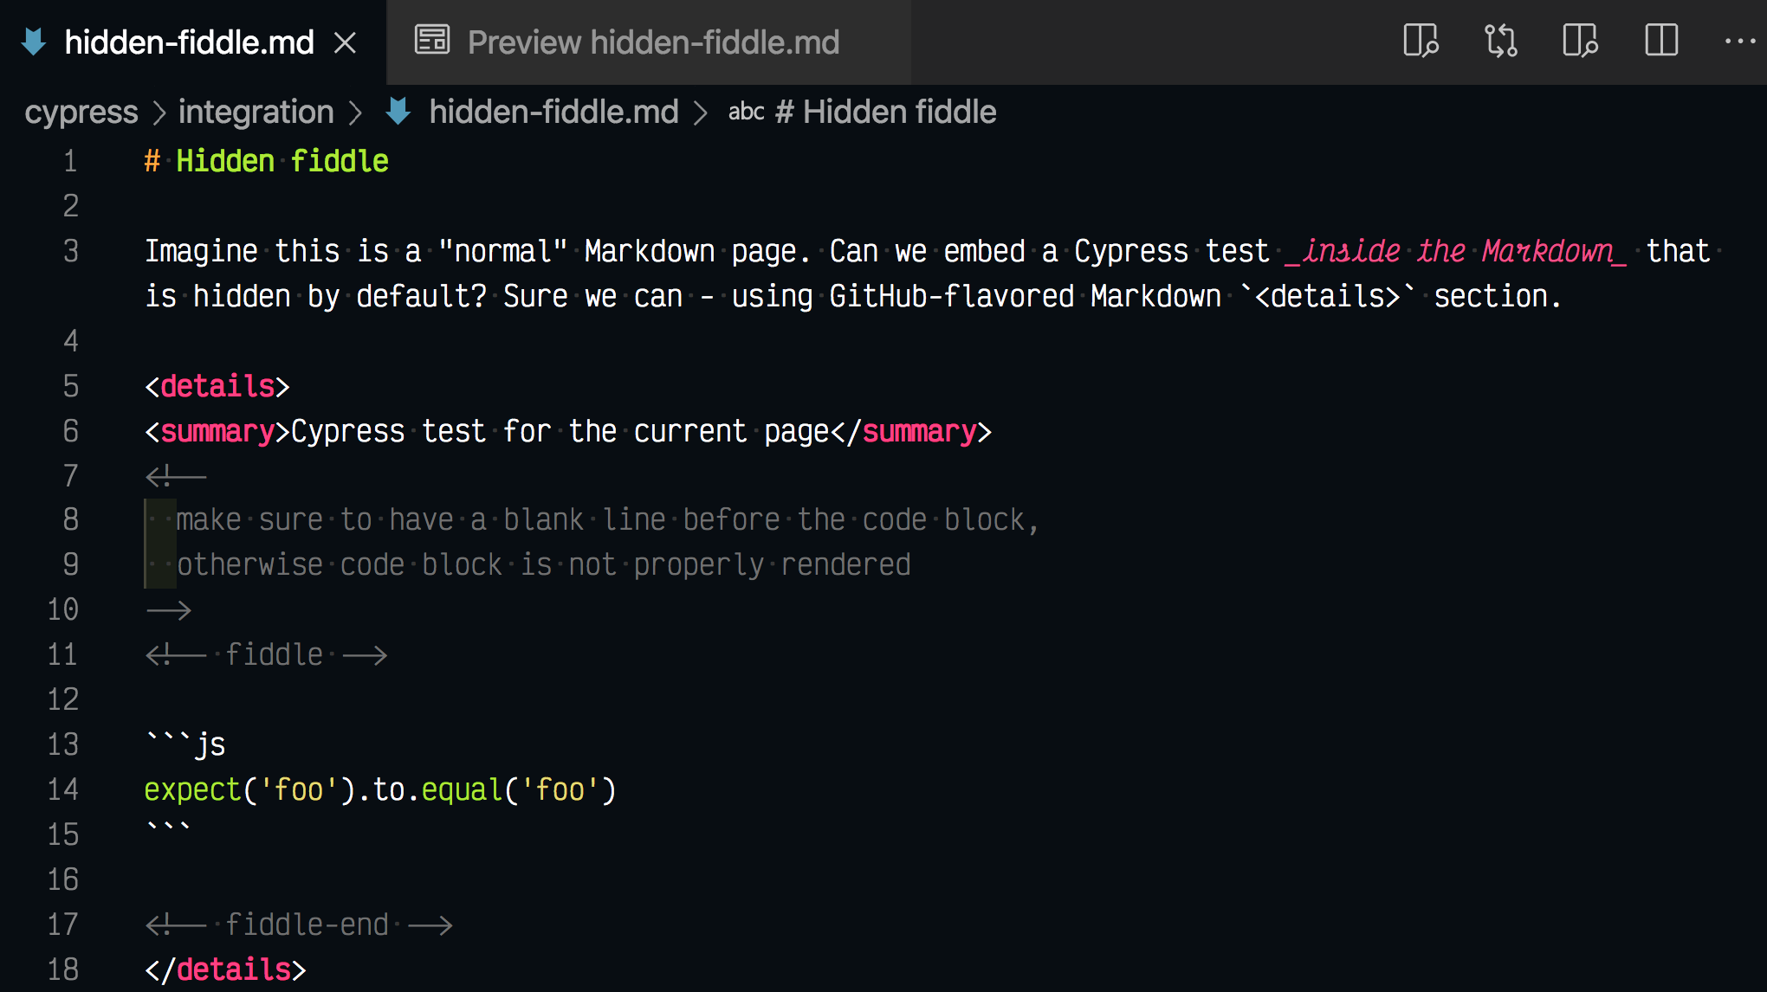Screen dimensions: 1767x992
Task: Switch to the hidden-fiddle.md editor tab
Action: click(189, 42)
